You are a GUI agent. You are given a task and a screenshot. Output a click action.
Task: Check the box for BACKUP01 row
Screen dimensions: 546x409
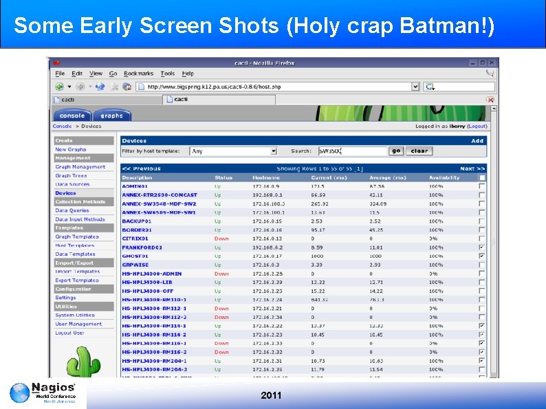point(482,221)
